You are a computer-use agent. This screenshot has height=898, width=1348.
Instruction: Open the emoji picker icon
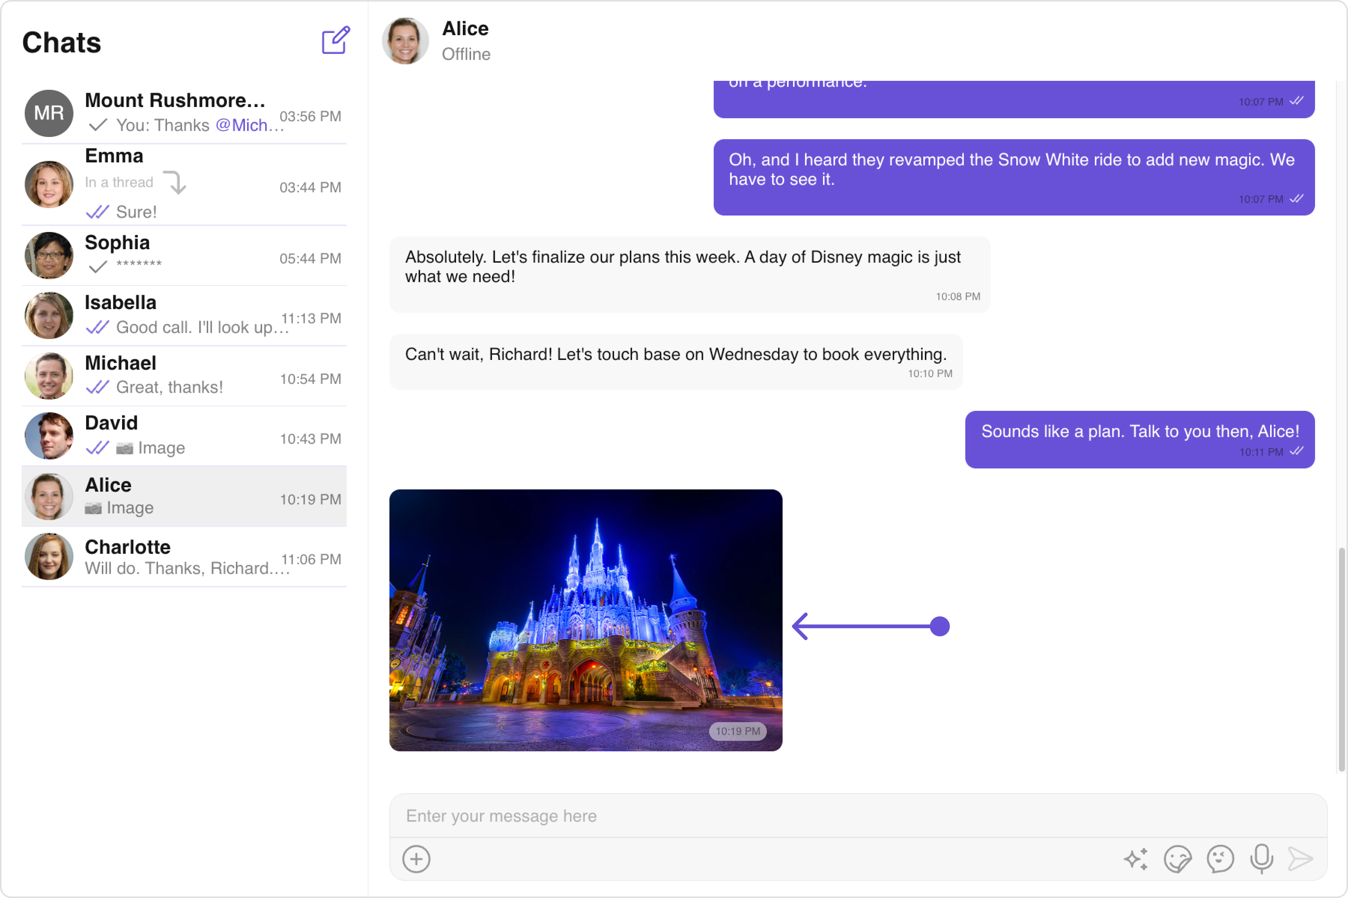(1220, 858)
